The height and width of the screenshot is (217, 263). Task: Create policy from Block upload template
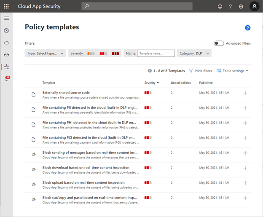[245, 183]
